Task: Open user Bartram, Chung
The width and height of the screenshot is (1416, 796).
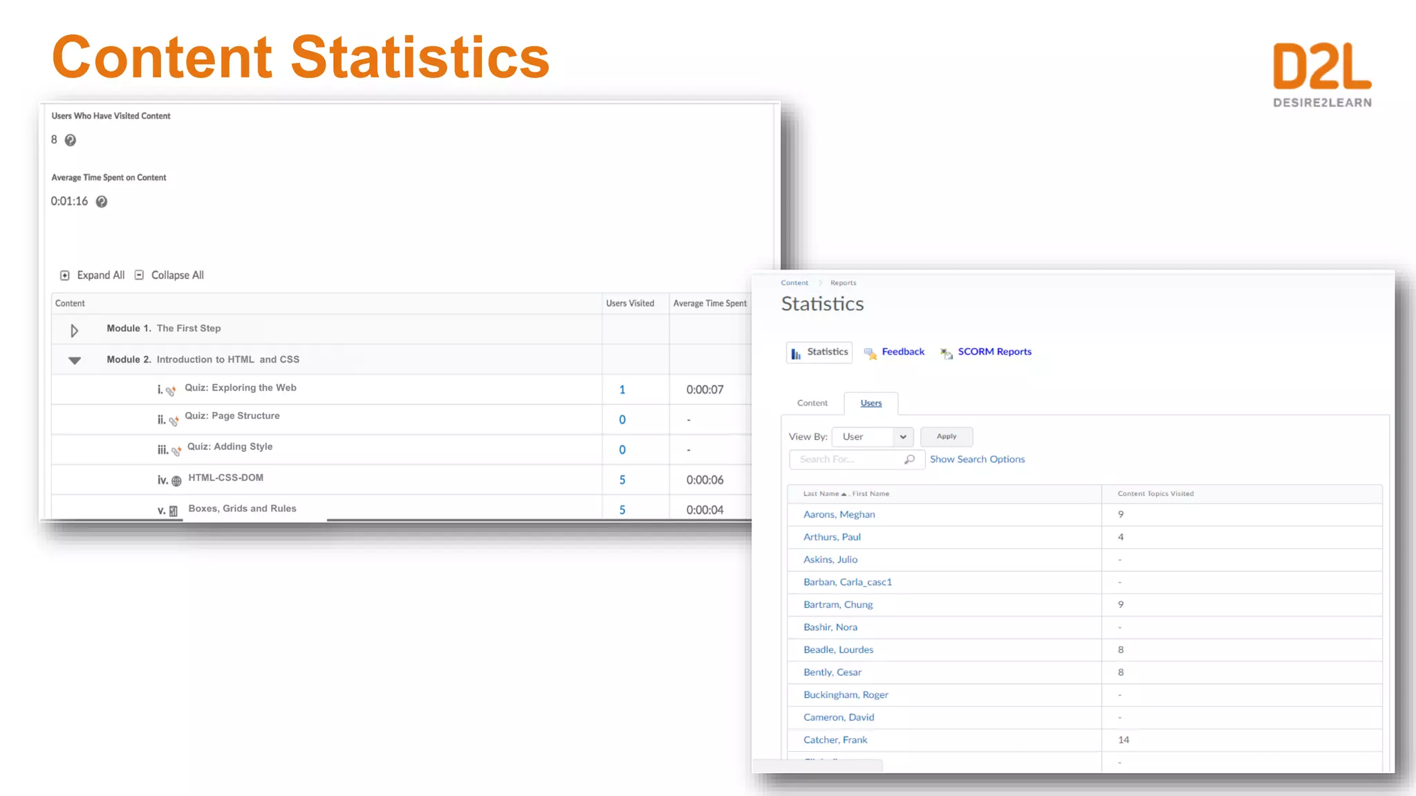Action: (838, 605)
